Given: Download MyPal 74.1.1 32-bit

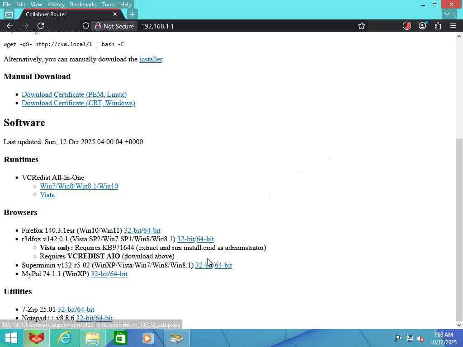Looking at the screenshot, I should point(99,274).
